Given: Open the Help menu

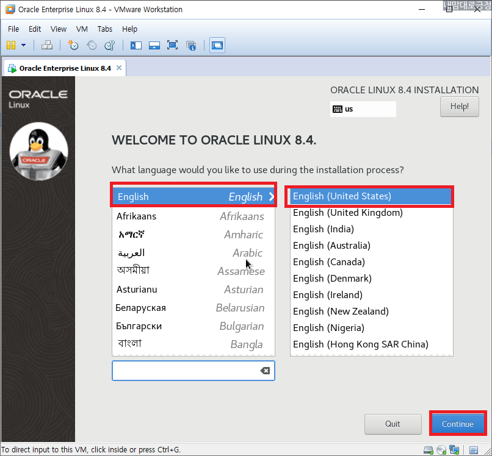Looking at the screenshot, I should (x=129, y=29).
